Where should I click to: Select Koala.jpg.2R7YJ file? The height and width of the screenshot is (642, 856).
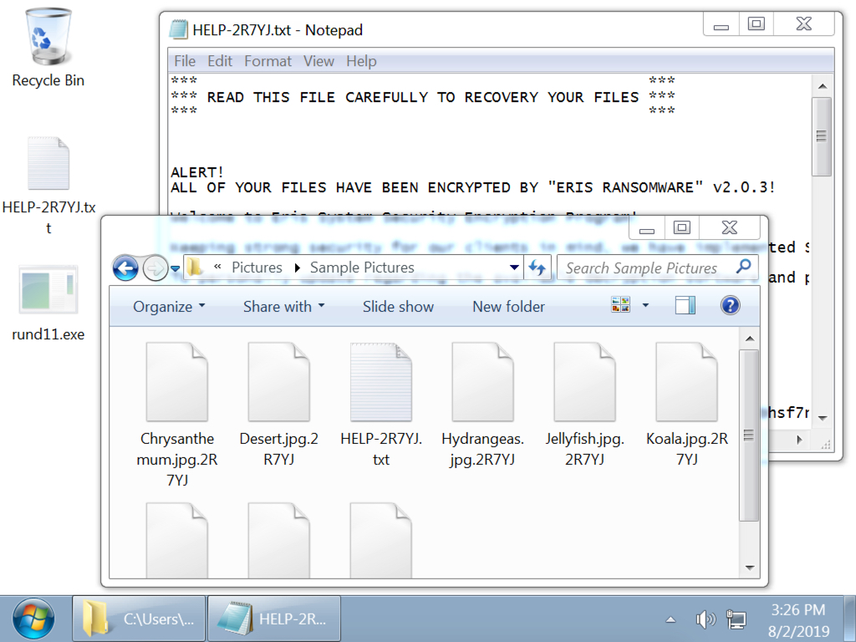687,405
